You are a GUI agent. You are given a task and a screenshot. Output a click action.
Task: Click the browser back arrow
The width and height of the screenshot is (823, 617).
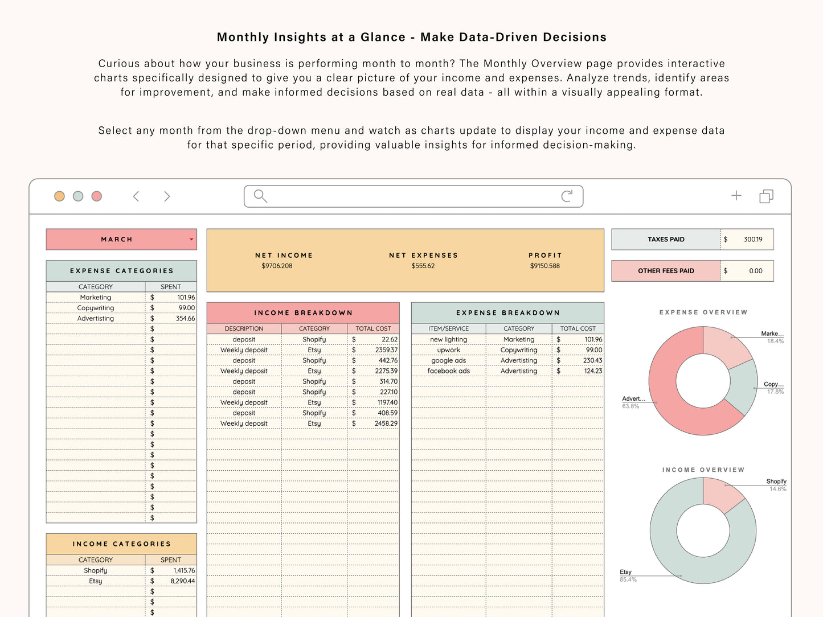pyautogui.click(x=136, y=196)
